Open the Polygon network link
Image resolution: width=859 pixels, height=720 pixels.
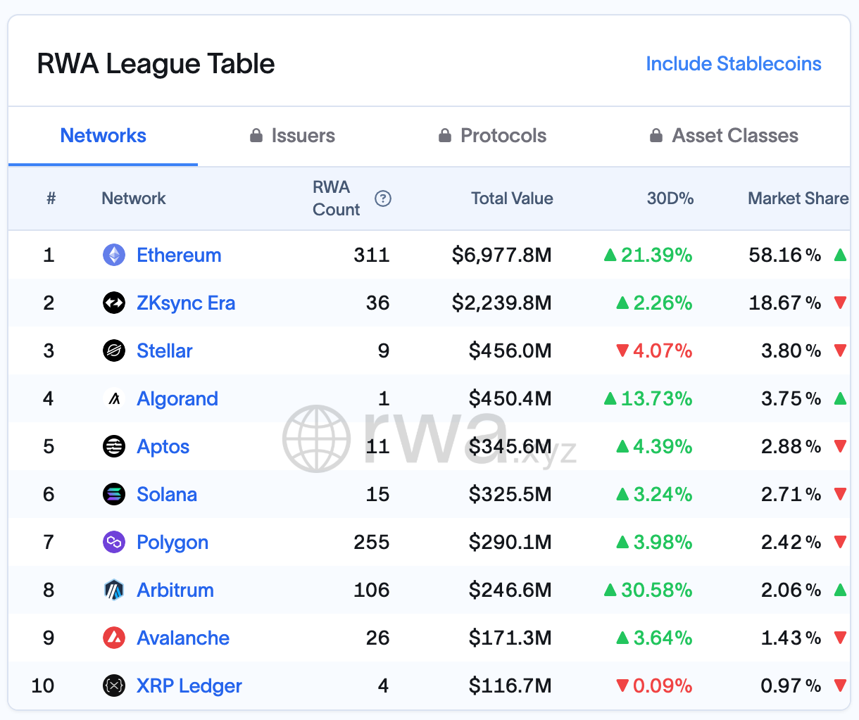pyautogui.click(x=173, y=542)
